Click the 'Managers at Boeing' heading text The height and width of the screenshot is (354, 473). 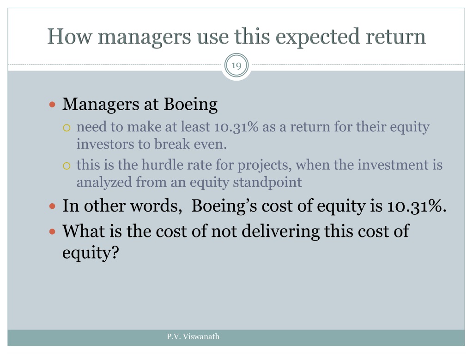[x=139, y=105]
